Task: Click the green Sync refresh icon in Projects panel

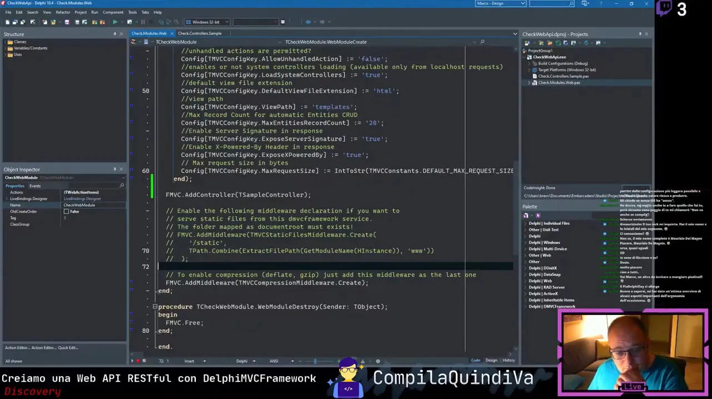Action: [558, 43]
